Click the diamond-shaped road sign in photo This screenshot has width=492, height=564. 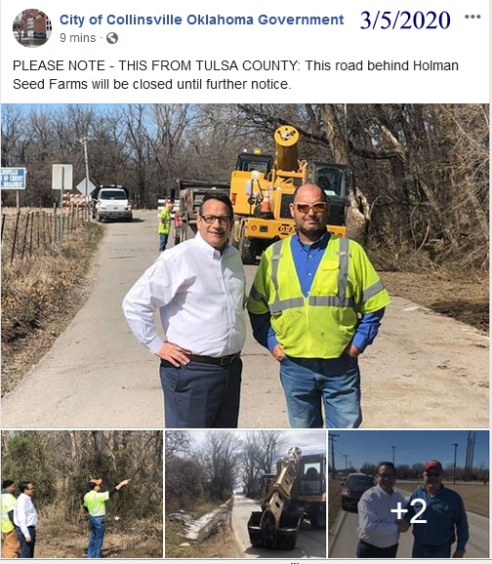pos(86,187)
